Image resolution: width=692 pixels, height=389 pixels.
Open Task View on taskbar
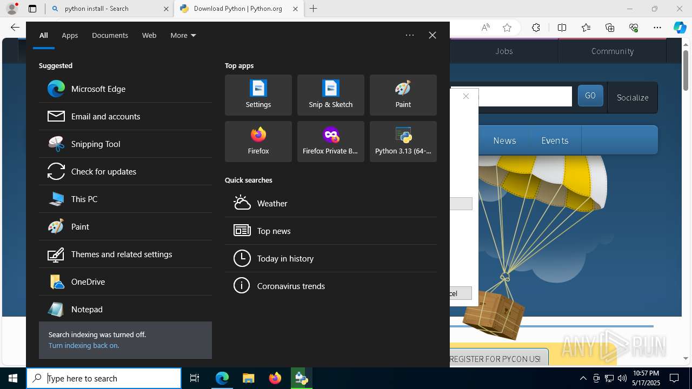click(x=195, y=378)
